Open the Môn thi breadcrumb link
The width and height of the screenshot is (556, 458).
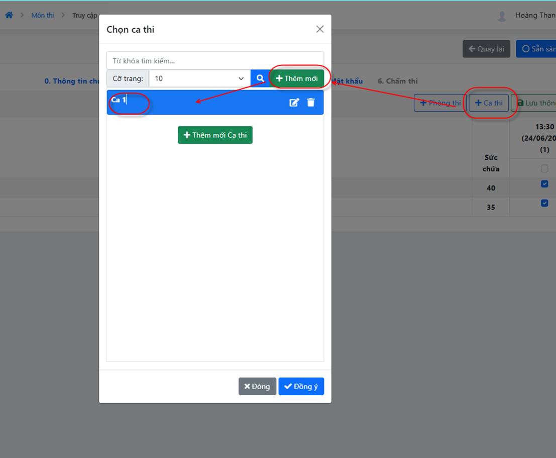[43, 15]
